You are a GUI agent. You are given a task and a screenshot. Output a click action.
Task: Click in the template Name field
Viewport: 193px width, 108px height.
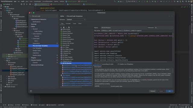pyautogui.click(x=124, y=28)
